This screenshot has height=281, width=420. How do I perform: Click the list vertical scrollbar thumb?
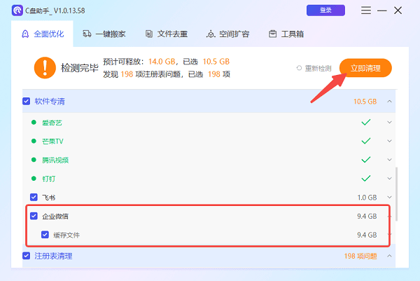[x=396, y=194]
